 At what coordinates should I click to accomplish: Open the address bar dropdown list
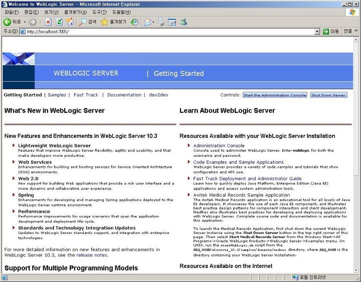click(317, 32)
